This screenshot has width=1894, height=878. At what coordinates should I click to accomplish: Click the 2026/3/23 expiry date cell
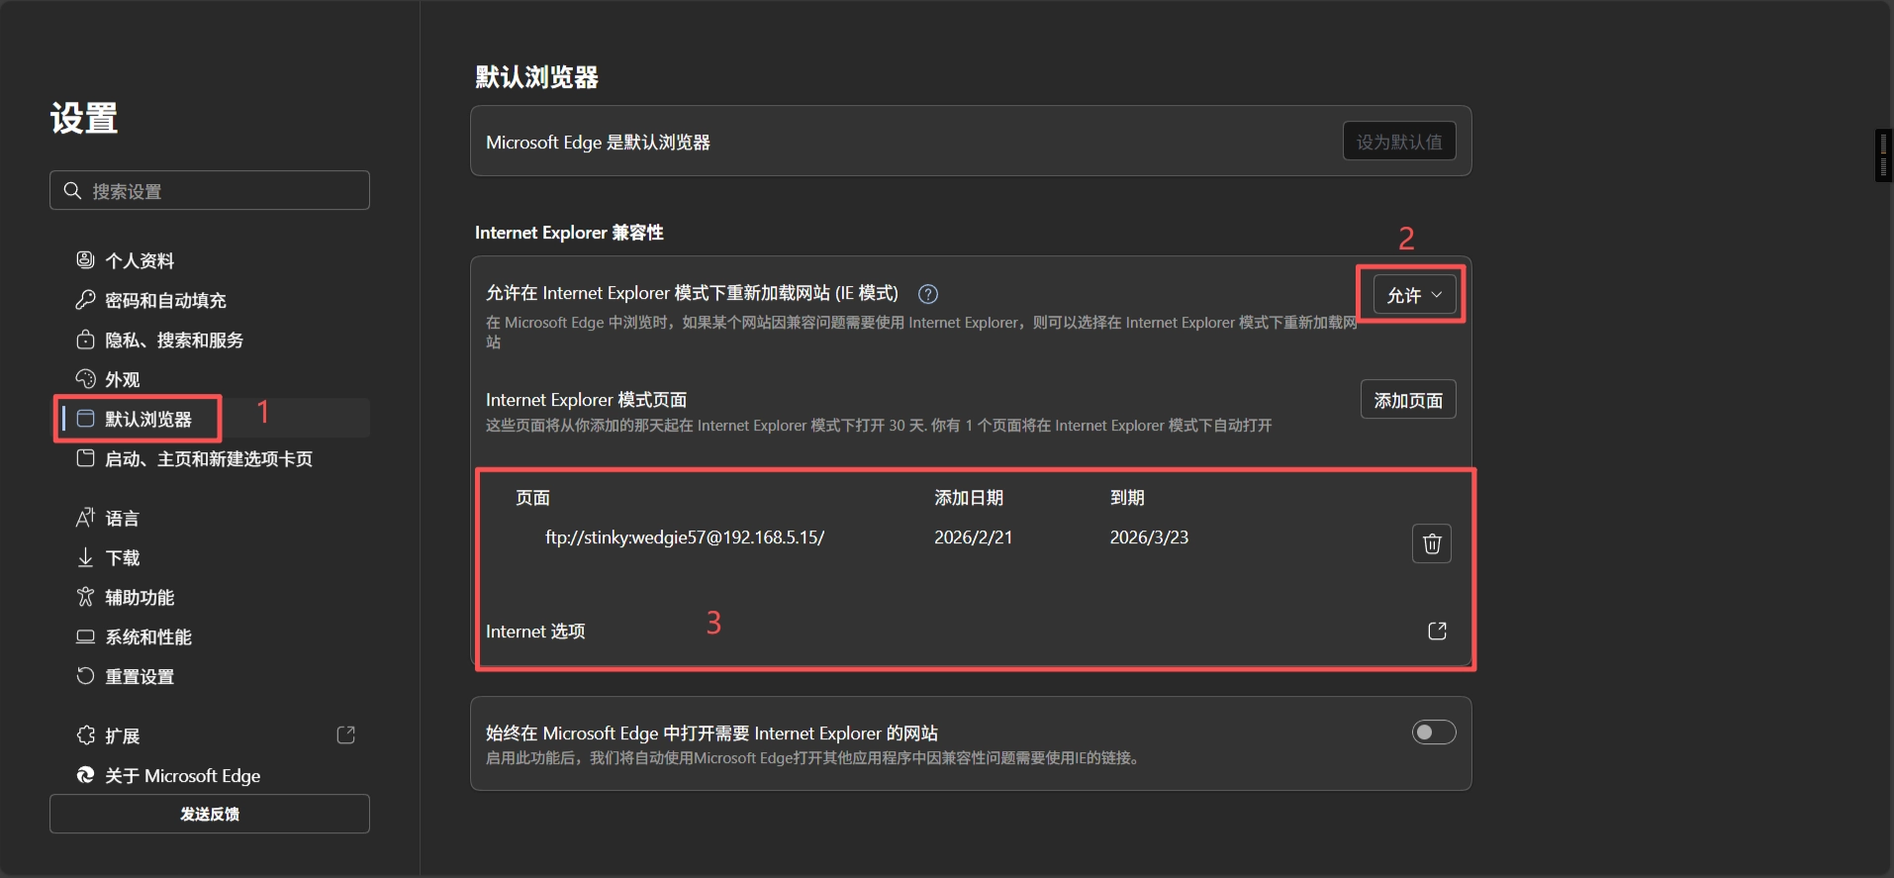click(x=1149, y=537)
